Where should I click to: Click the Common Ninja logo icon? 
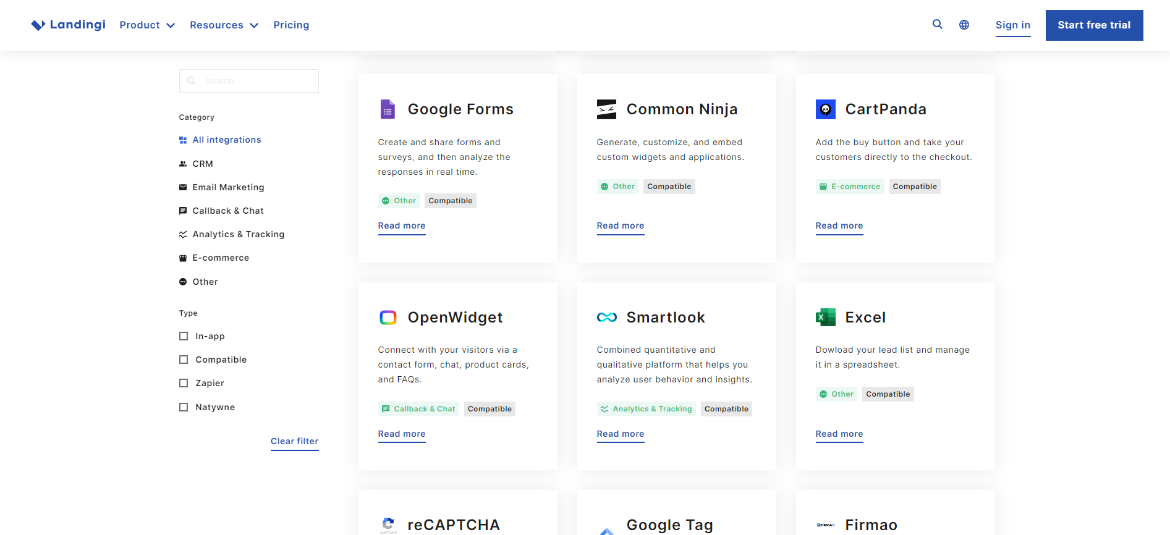point(606,109)
